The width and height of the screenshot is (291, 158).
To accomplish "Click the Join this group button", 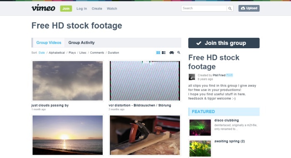I will (x=224, y=43).
